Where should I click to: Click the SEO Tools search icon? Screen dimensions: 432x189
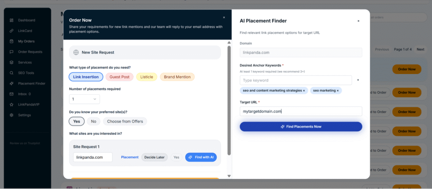click(x=12, y=73)
